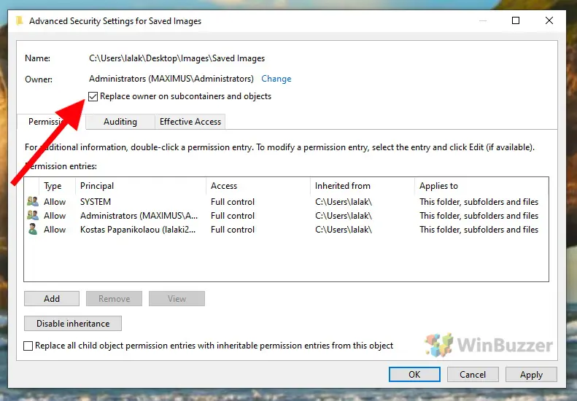Click the group icon in the Administrators row

(x=33, y=215)
